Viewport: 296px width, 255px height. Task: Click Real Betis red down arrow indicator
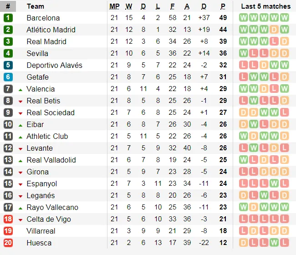[x=20, y=102]
